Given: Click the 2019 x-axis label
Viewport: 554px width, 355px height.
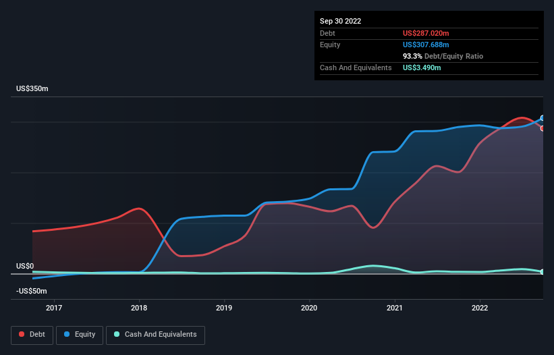Looking at the screenshot, I should coord(224,308).
